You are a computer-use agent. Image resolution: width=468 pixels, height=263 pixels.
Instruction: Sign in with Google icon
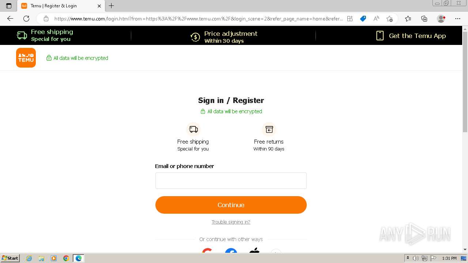(207, 250)
